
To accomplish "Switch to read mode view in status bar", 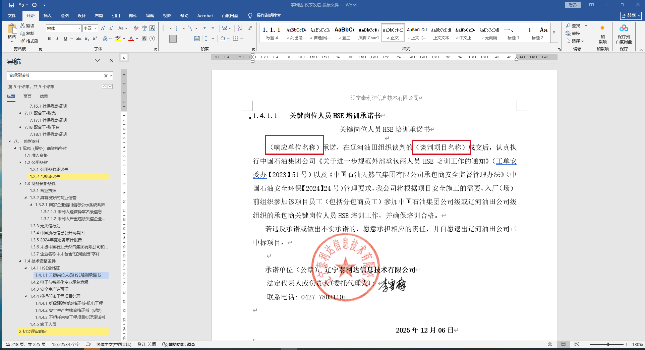I will (x=550, y=344).
